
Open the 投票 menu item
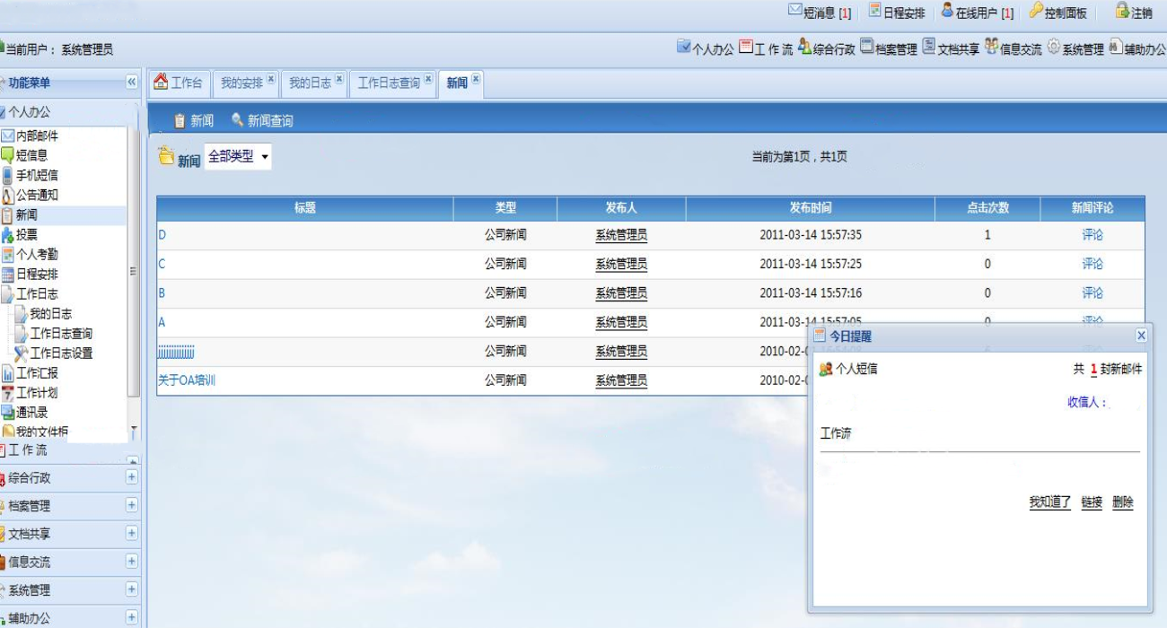pos(26,235)
